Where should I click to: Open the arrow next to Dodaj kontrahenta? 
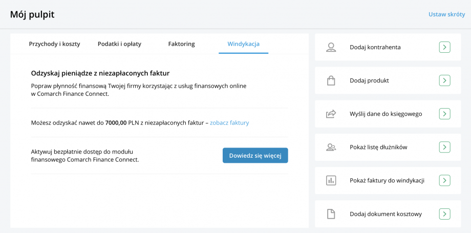click(444, 47)
